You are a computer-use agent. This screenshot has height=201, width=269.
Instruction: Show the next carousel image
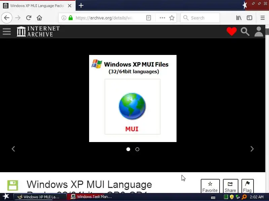(252, 149)
